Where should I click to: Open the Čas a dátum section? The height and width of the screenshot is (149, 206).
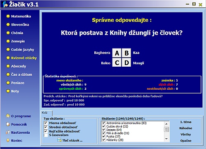[21, 74]
